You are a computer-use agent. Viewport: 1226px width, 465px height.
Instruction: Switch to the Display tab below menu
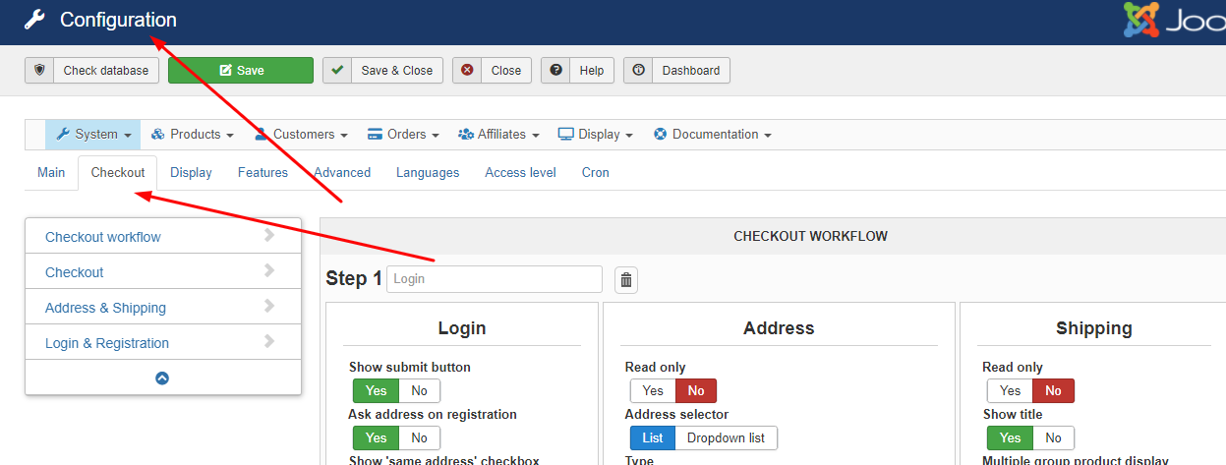pos(191,172)
